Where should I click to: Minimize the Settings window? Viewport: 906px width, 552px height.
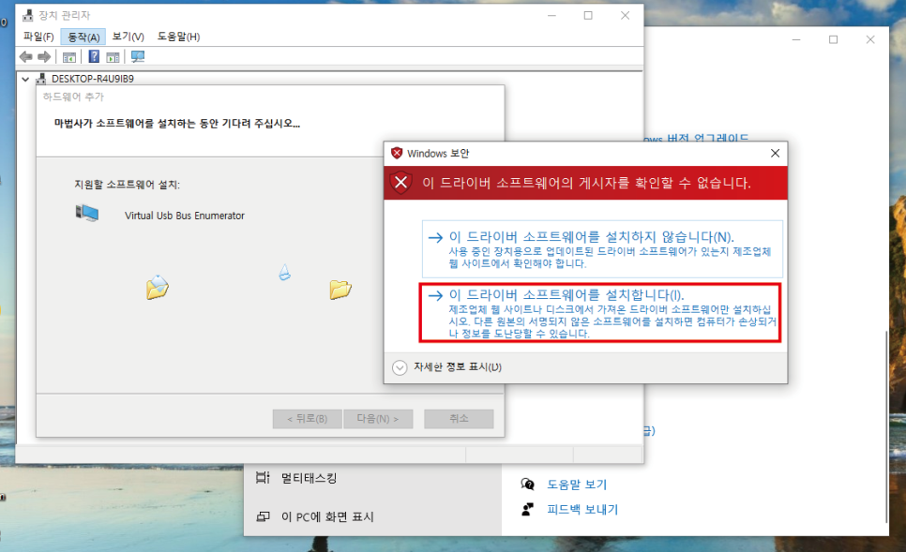pyautogui.click(x=796, y=40)
